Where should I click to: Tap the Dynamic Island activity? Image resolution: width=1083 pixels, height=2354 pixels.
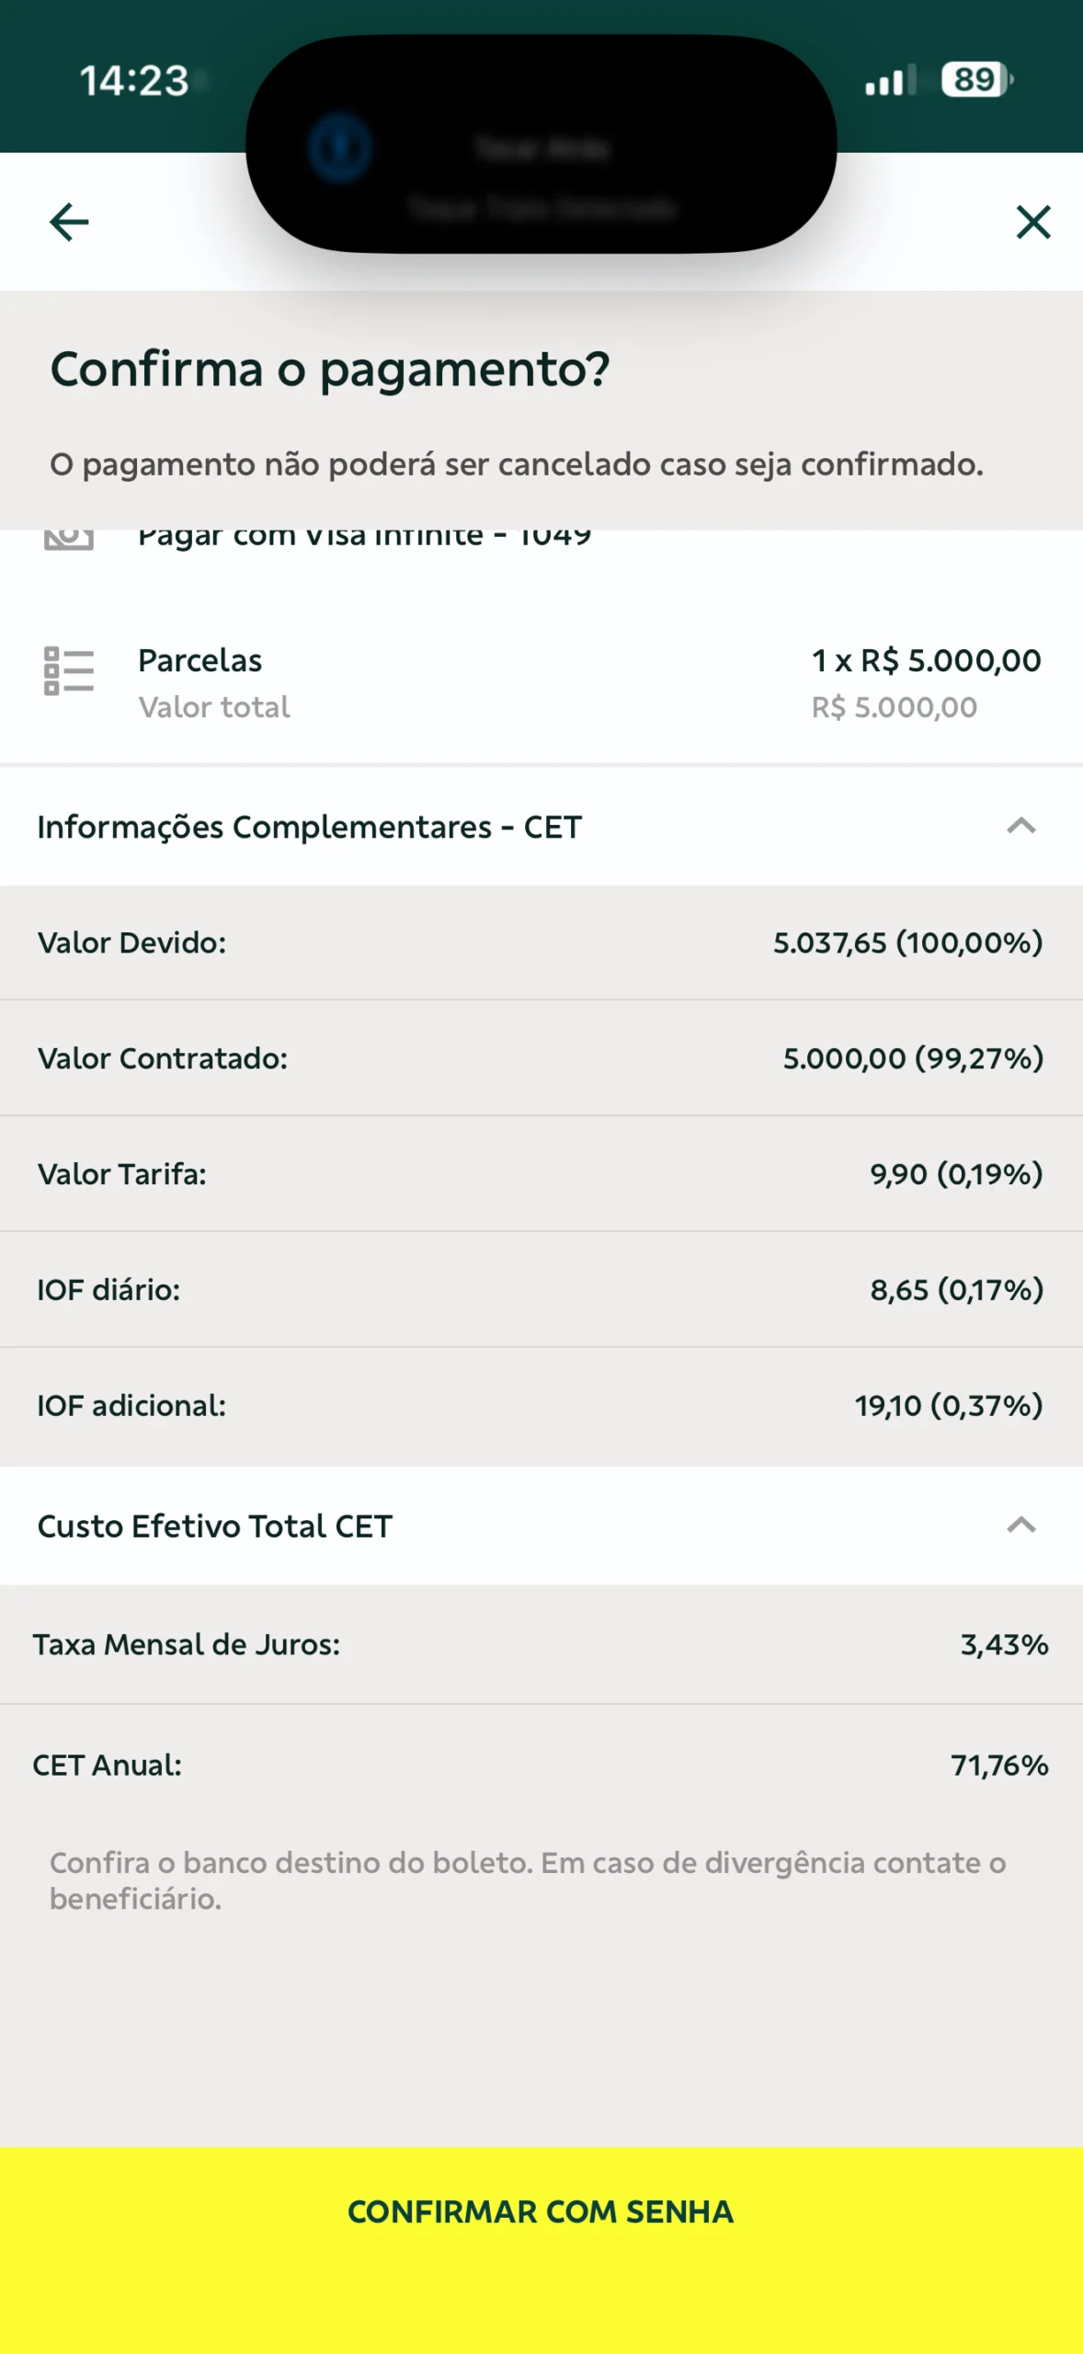[x=541, y=144]
